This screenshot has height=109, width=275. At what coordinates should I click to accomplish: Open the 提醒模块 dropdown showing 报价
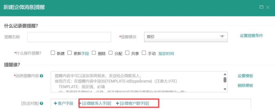coord(186,37)
